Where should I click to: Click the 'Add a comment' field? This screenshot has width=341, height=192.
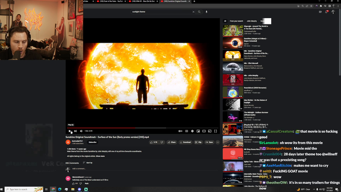[x=144, y=169]
